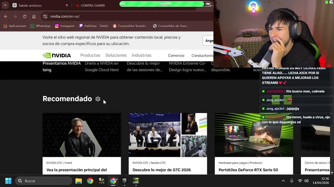Click the page scrollbar down arrow
Viewport: 334px width, 187px height.
tap(332, 173)
